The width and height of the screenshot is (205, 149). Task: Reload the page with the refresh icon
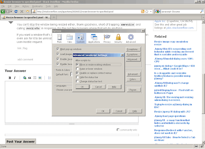(16, 12)
